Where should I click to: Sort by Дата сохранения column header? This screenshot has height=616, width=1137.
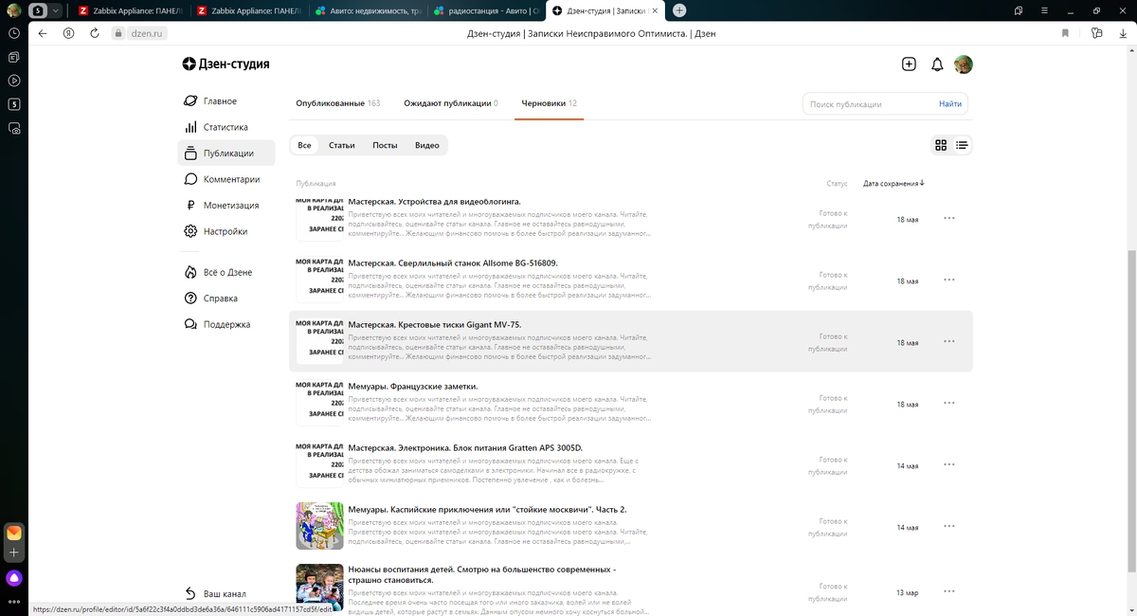[893, 183]
